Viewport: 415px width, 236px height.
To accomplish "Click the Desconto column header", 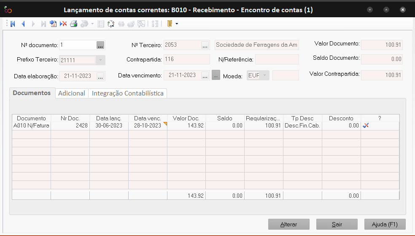I will (x=341, y=118).
